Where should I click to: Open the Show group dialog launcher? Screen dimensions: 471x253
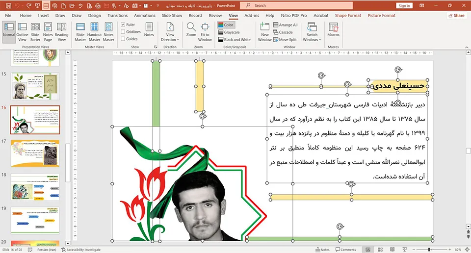(156, 47)
